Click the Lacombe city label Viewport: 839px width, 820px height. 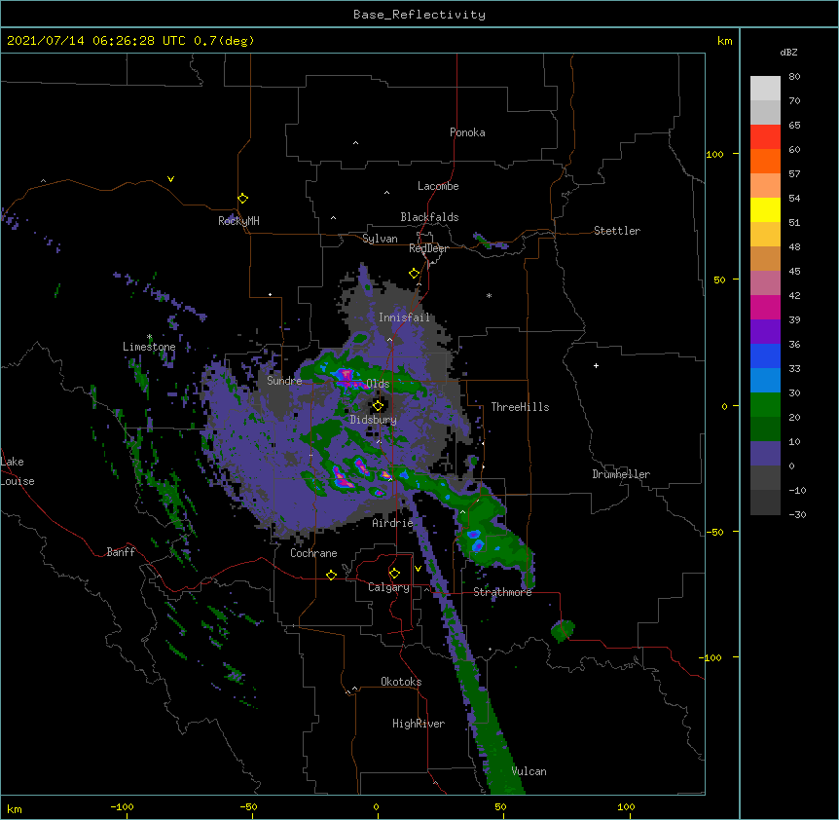coord(438,186)
